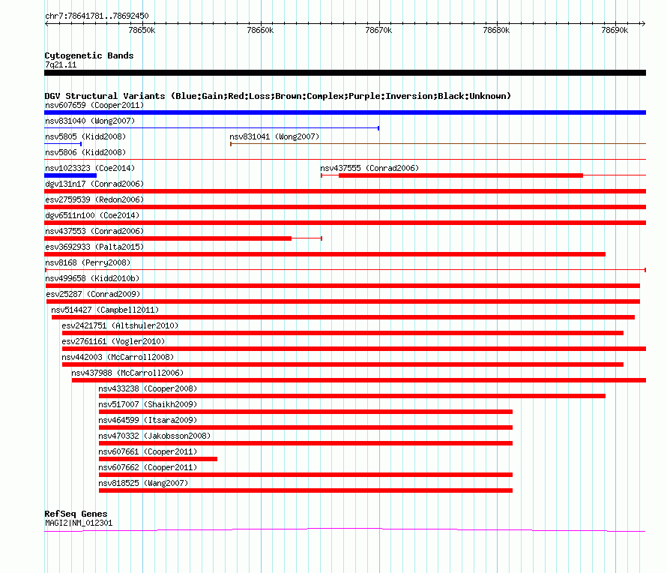This screenshot has width=667, height=573.
Task: Open nsv433238 (Cooper2008) variant
Action: (x=148, y=388)
